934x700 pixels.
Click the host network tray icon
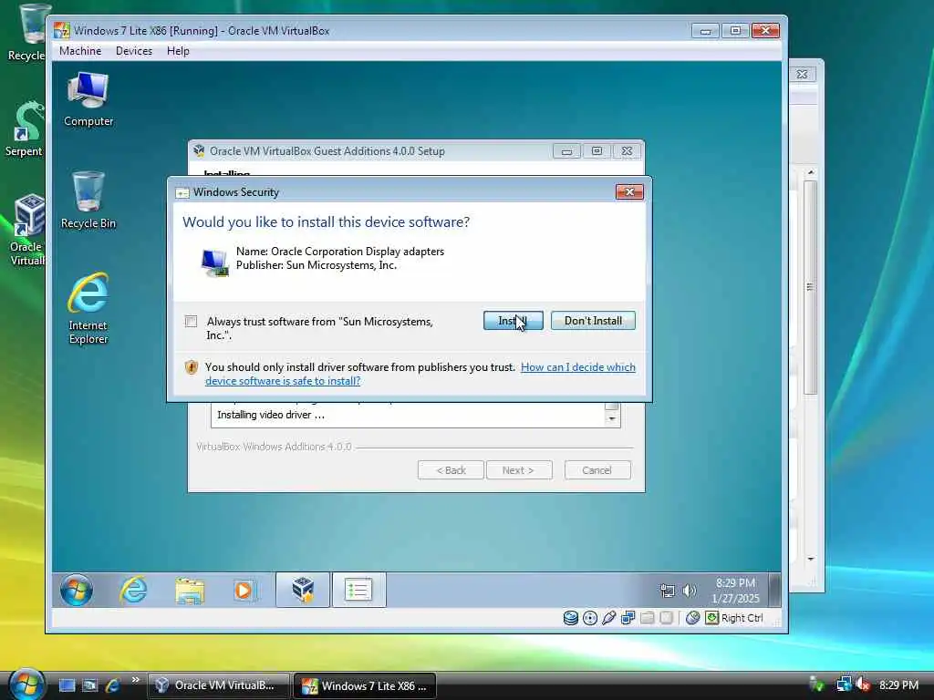tap(843, 685)
